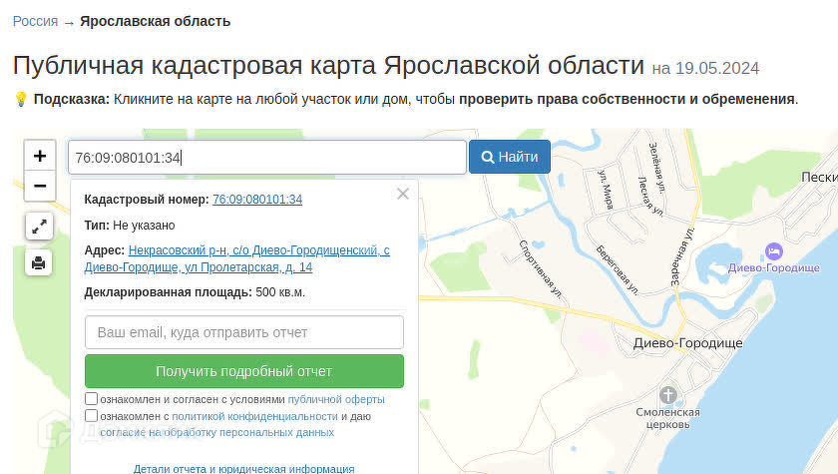Viewport: 838px width, 474px height.
Task: Close the cadastral info popup
Action: pyautogui.click(x=403, y=194)
